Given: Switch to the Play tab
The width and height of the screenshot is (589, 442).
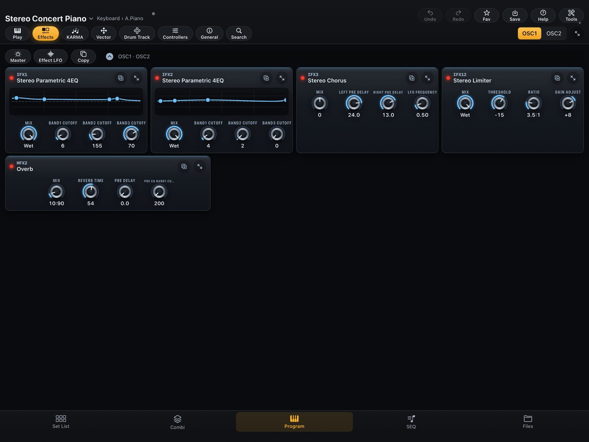Looking at the screenshot, I should [x=17, y=33].
